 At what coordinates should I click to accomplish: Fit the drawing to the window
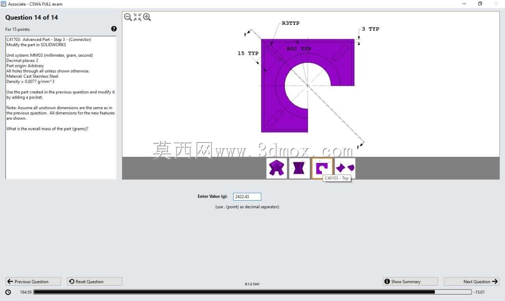[x=137, y=17]
